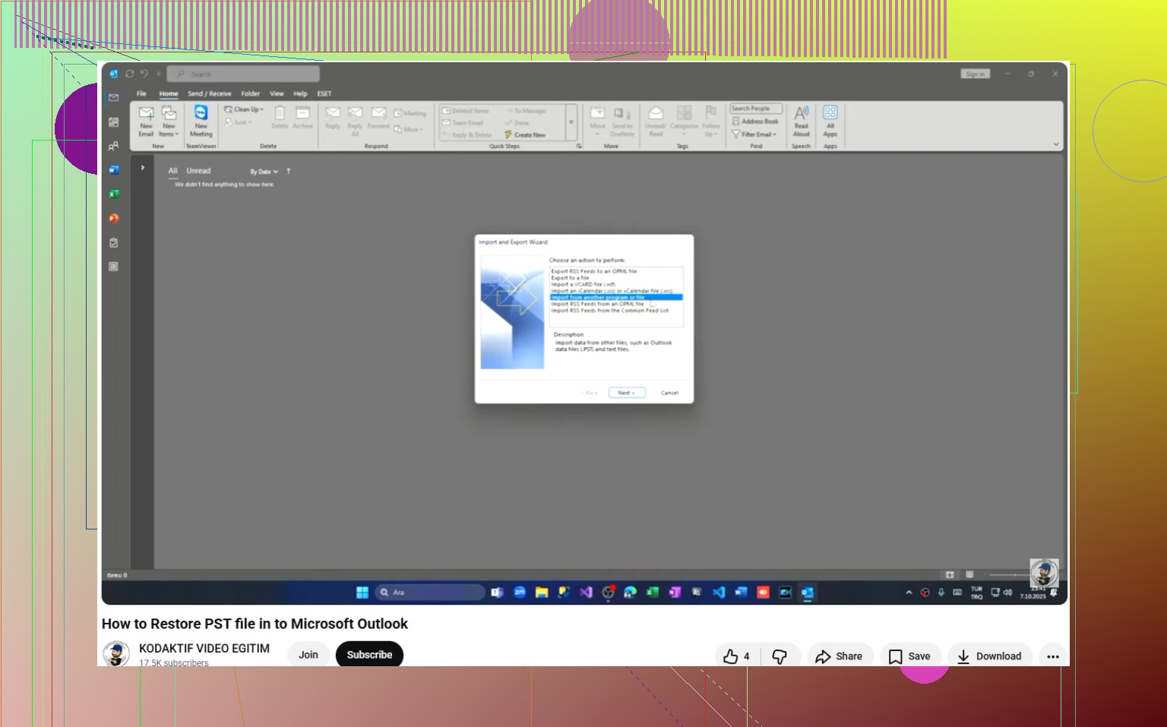Open File Explorer from the taskbar
Image resolution: width=1167 pixels, height=727 pixels.
click(x=542, y=593)
